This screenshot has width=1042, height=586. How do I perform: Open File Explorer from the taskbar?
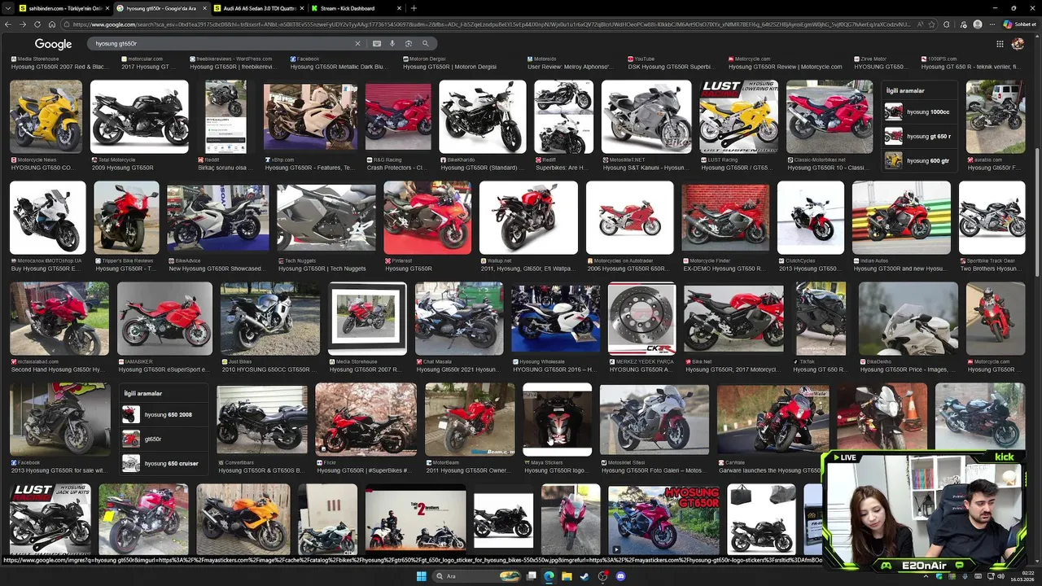pos(567,576)
